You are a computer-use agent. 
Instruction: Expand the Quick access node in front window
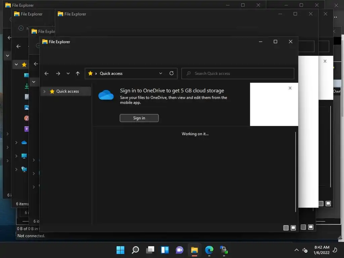click(x=44, y=91)
